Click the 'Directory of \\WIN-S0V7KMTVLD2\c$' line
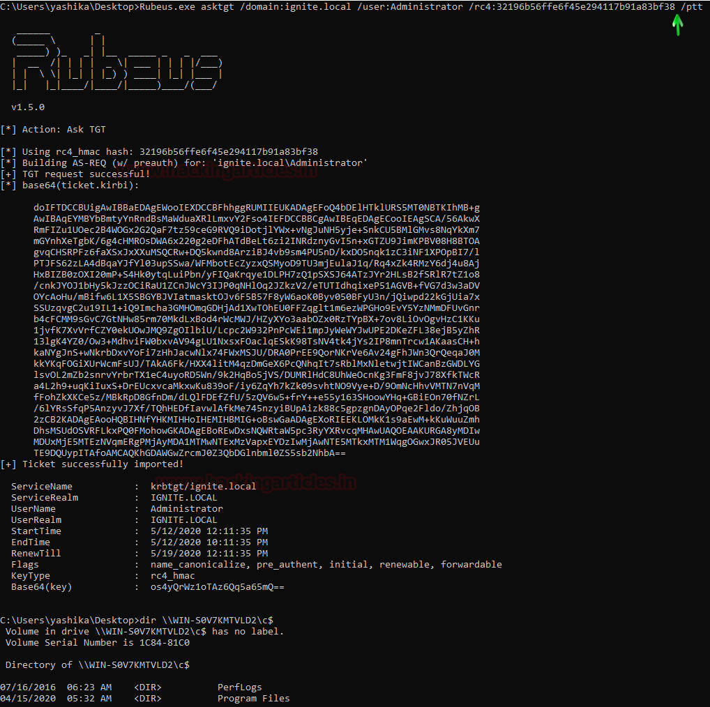Image resolution: width=710 pixels, height=707 pixels. coord(98,665)
